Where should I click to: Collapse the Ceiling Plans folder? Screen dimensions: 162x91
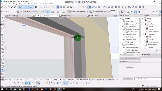pyautogui.click(x=144, y=34)
